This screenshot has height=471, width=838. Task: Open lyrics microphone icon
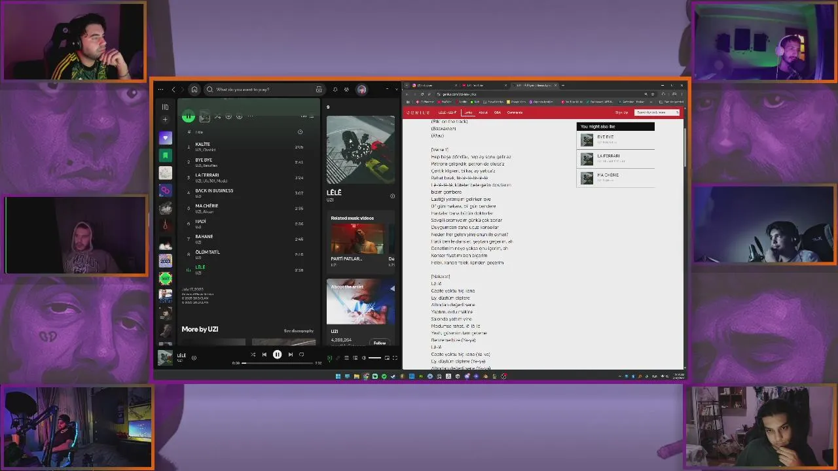coord(338,358)
